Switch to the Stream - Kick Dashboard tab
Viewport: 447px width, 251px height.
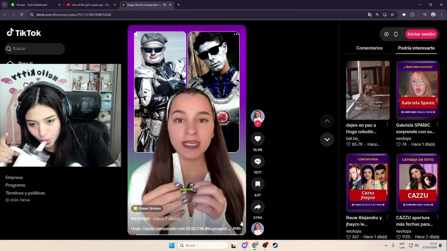[x=35, y=5]
